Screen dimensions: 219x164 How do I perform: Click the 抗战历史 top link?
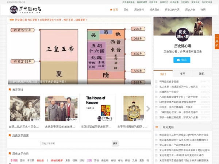164,2
